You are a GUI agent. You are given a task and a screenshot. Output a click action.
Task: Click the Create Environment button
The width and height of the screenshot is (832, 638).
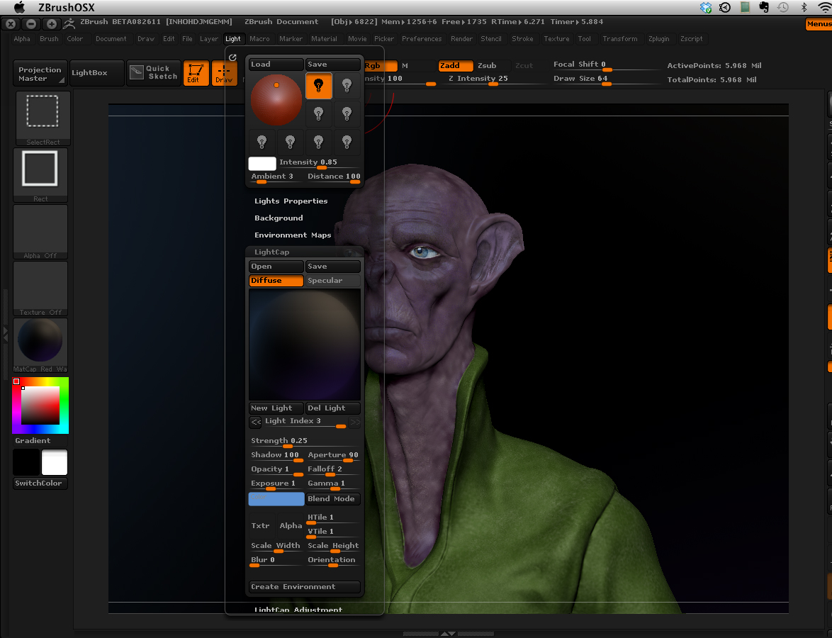(x=305, y=586)
